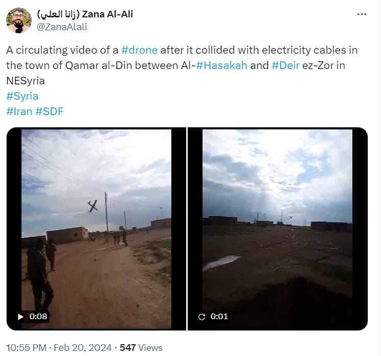Click the tweet body text
The height and width of the screenshot is (356, 381).
182,65
